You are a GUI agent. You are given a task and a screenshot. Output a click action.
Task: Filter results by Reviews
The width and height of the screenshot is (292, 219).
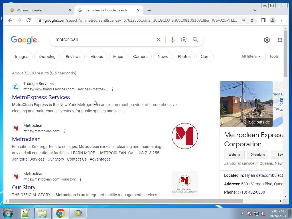[73, 56]
